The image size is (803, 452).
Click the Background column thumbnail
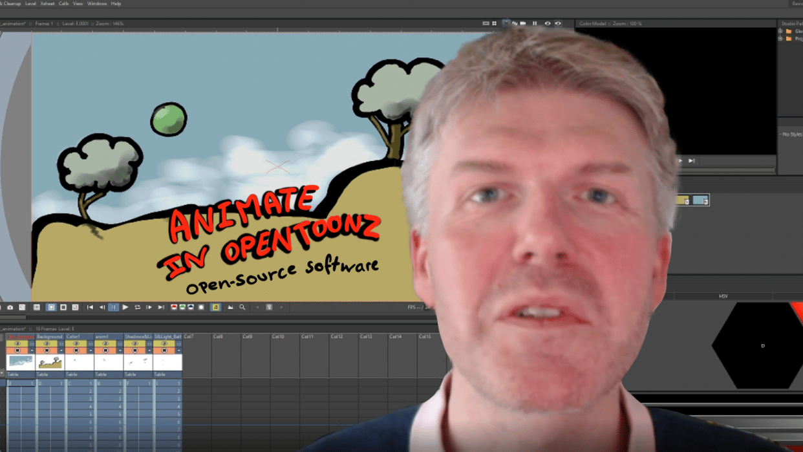50,362
